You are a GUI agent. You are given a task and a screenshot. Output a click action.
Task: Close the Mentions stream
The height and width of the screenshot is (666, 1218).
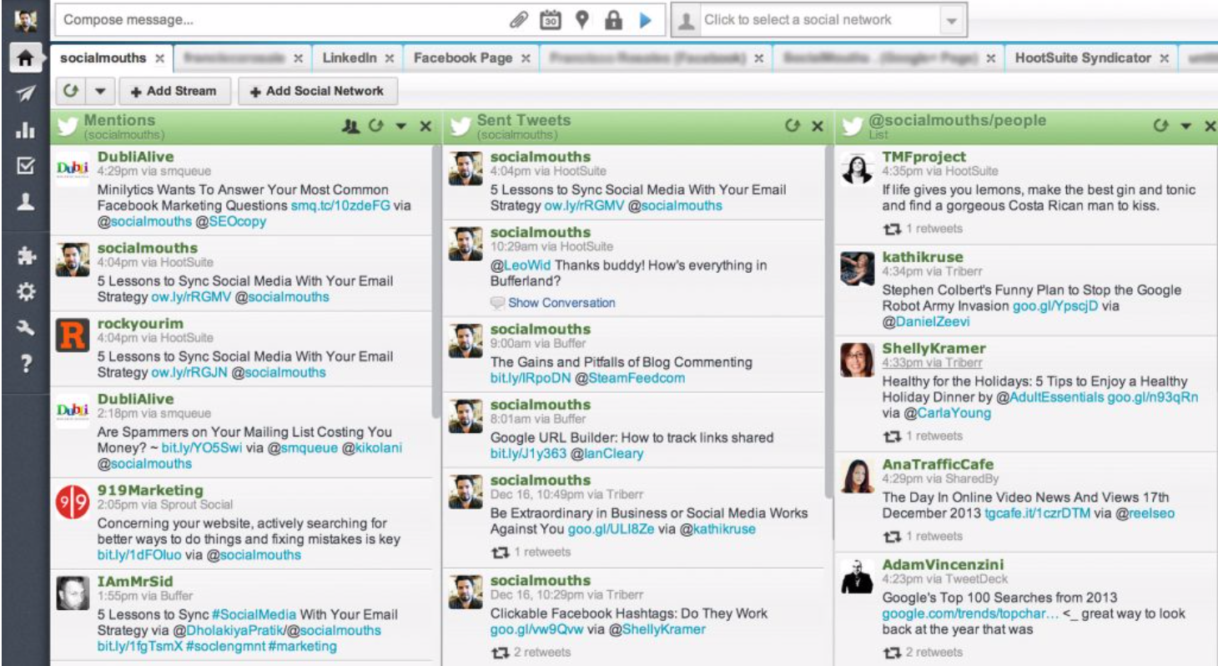coord(425,127)
